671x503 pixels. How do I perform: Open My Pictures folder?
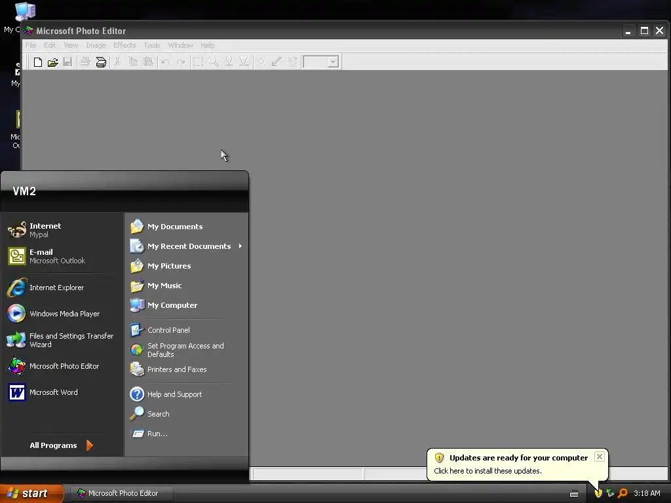click(186, 266)
